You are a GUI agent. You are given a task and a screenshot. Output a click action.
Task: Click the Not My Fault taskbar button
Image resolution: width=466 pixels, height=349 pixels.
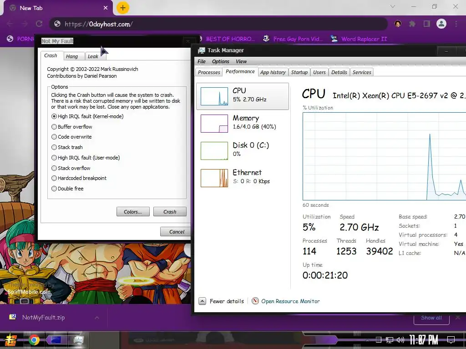coord(56,340)
